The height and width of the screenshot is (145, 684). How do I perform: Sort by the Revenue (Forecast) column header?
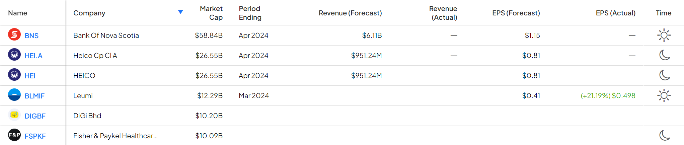tap(350, 13)
